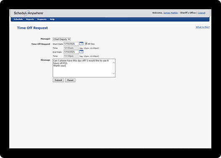Screen dimensions: 221x158
Task: Click the message box scroll up arrow
Action: point(113,63)
